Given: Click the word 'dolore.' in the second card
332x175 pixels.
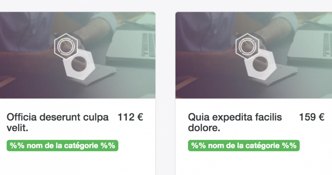Looking at the screenshot, I should [x=204, y=128].
